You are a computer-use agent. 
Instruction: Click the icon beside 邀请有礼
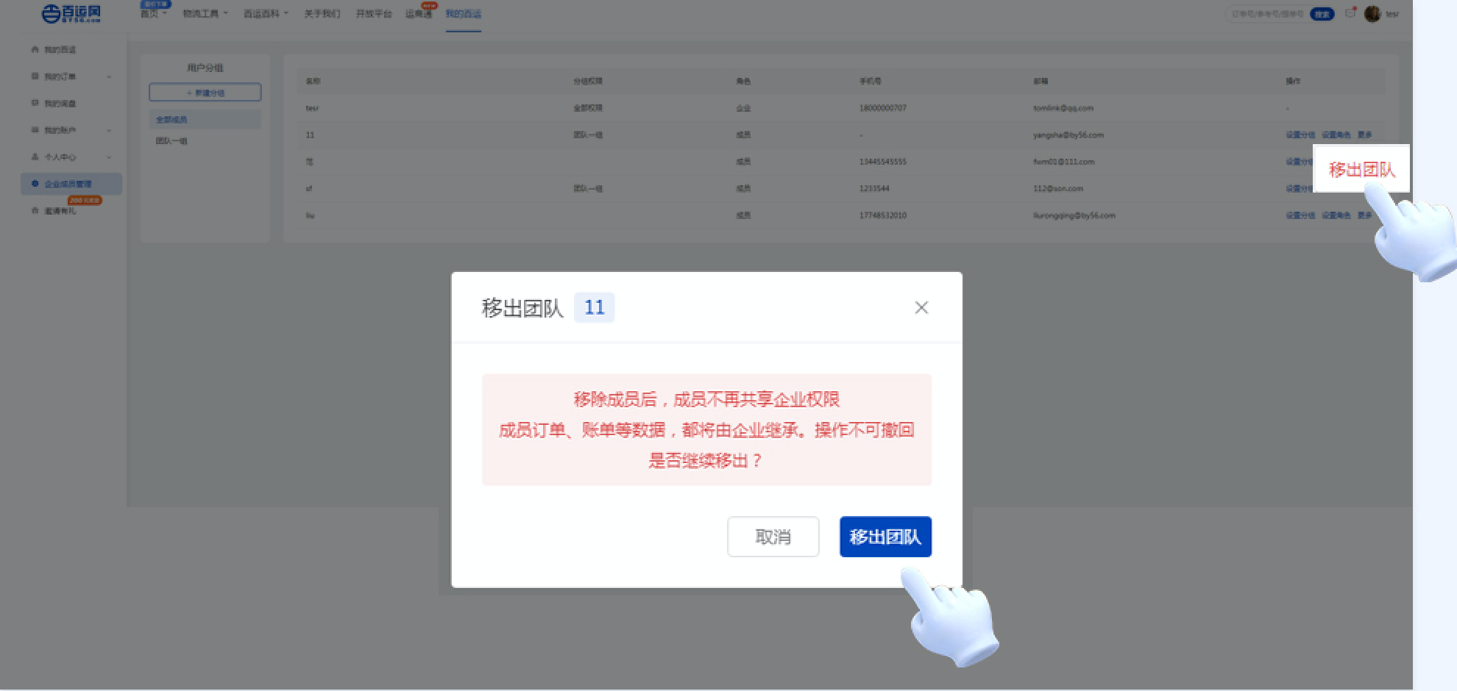click(35, 211)
